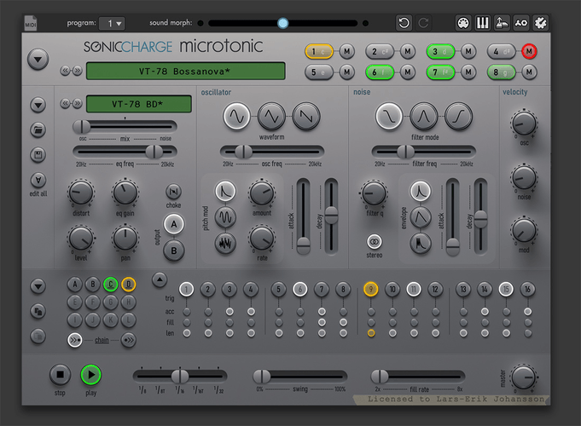Select sine pitch mod mode
Viewport: 581px width, 426px height.
(225, 217)
